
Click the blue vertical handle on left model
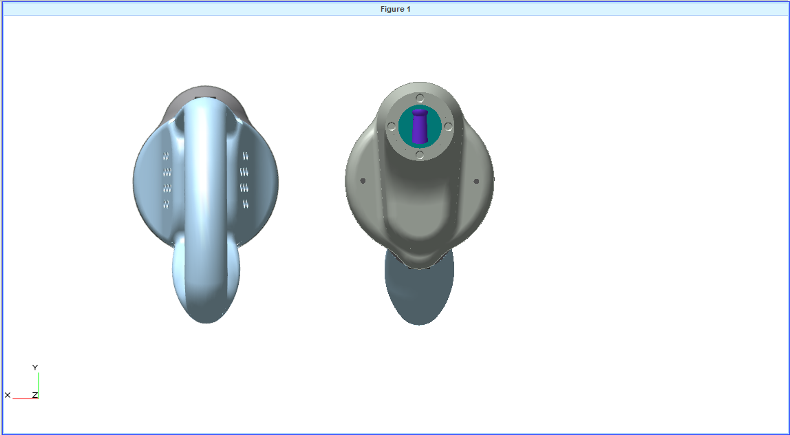tap(204, 172)
